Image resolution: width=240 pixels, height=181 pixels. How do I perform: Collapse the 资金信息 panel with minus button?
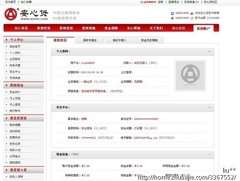coord(209,154)
